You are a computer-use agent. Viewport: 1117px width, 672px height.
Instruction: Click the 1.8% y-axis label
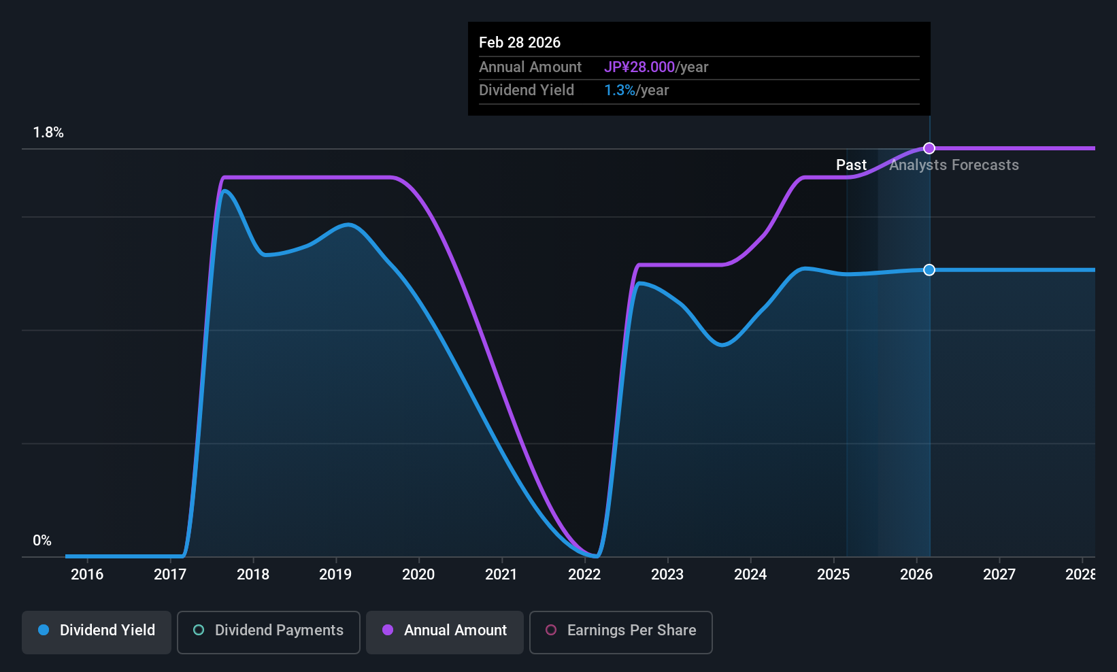tap(48, 133)
